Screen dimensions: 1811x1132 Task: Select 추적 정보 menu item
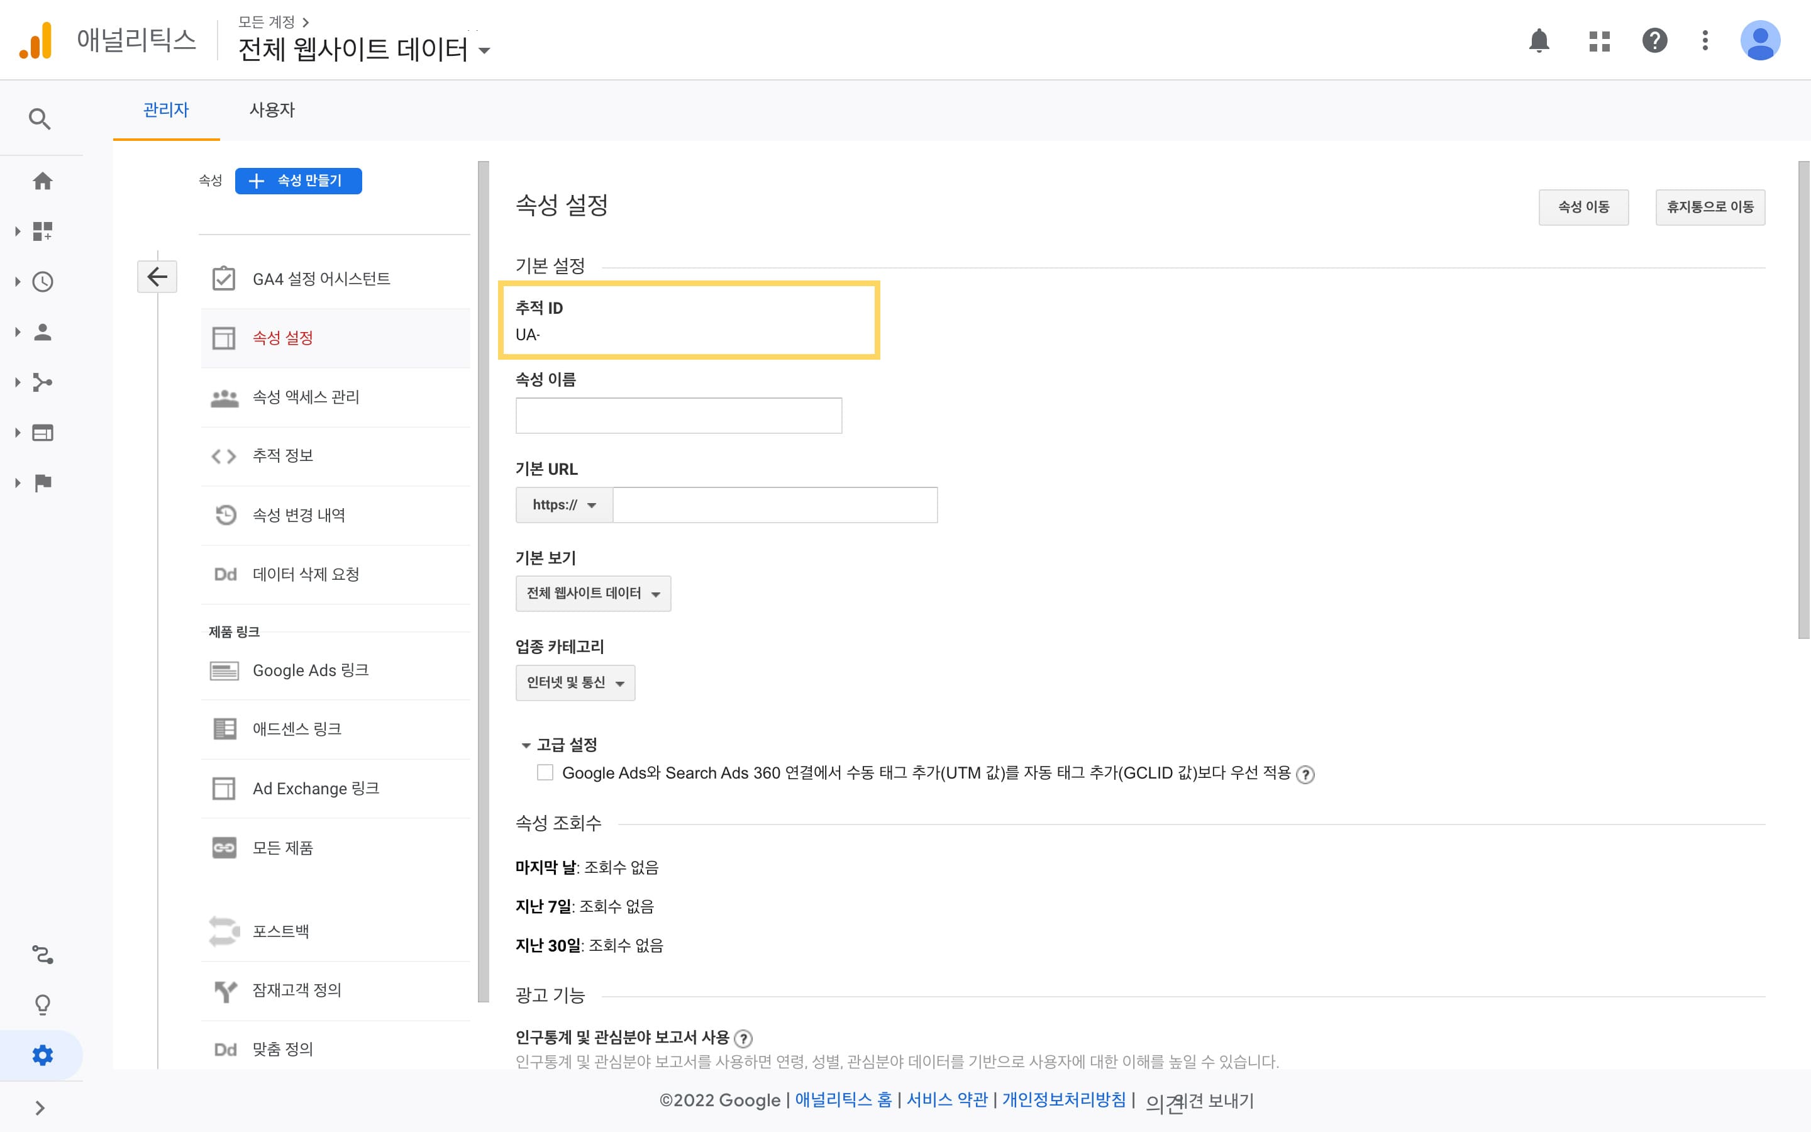coord(283,456)
